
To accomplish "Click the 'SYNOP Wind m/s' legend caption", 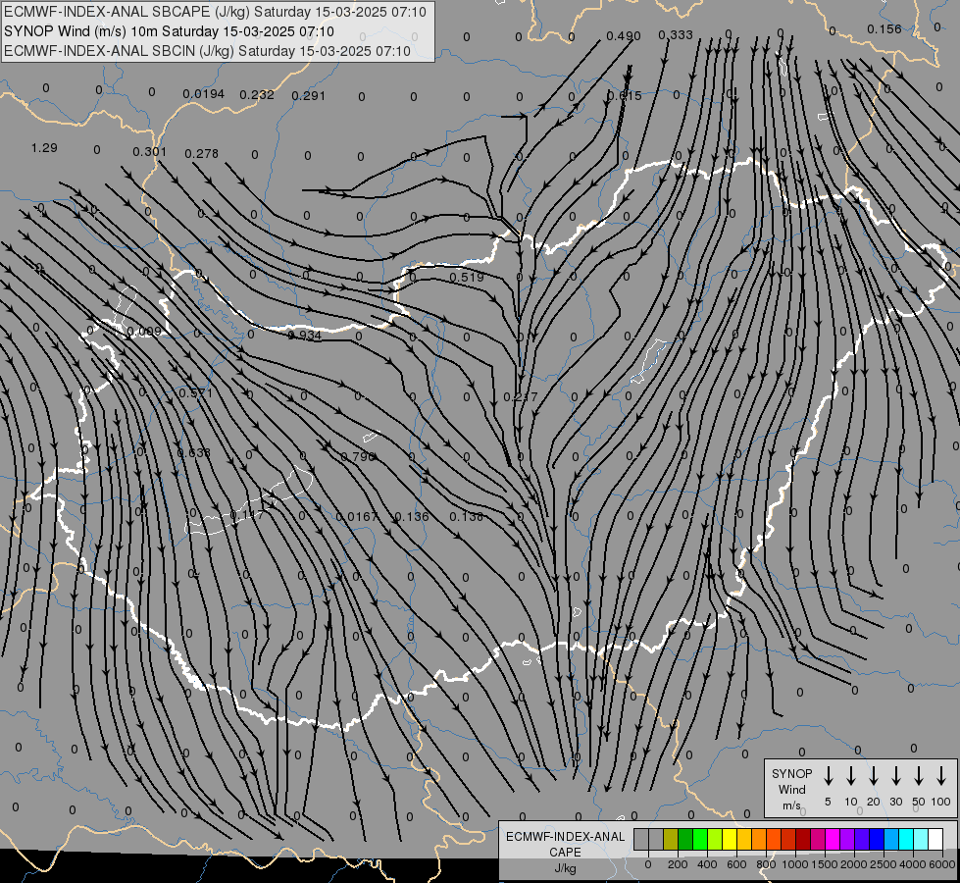I will click(x=791, y=790).
